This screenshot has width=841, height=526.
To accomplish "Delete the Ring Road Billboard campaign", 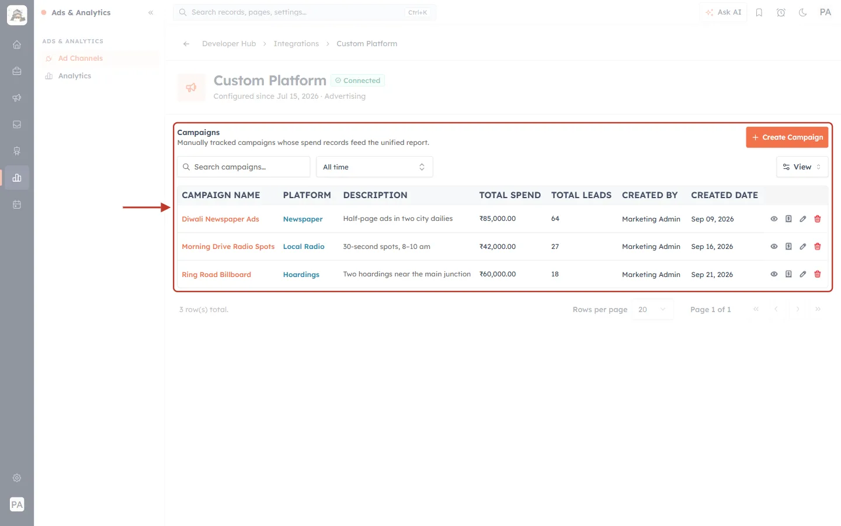I will tap(818, 274).
